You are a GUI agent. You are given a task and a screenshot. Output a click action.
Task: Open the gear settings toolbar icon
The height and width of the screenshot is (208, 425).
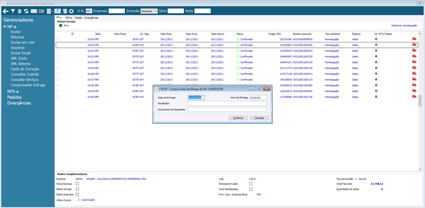[71, 11]
